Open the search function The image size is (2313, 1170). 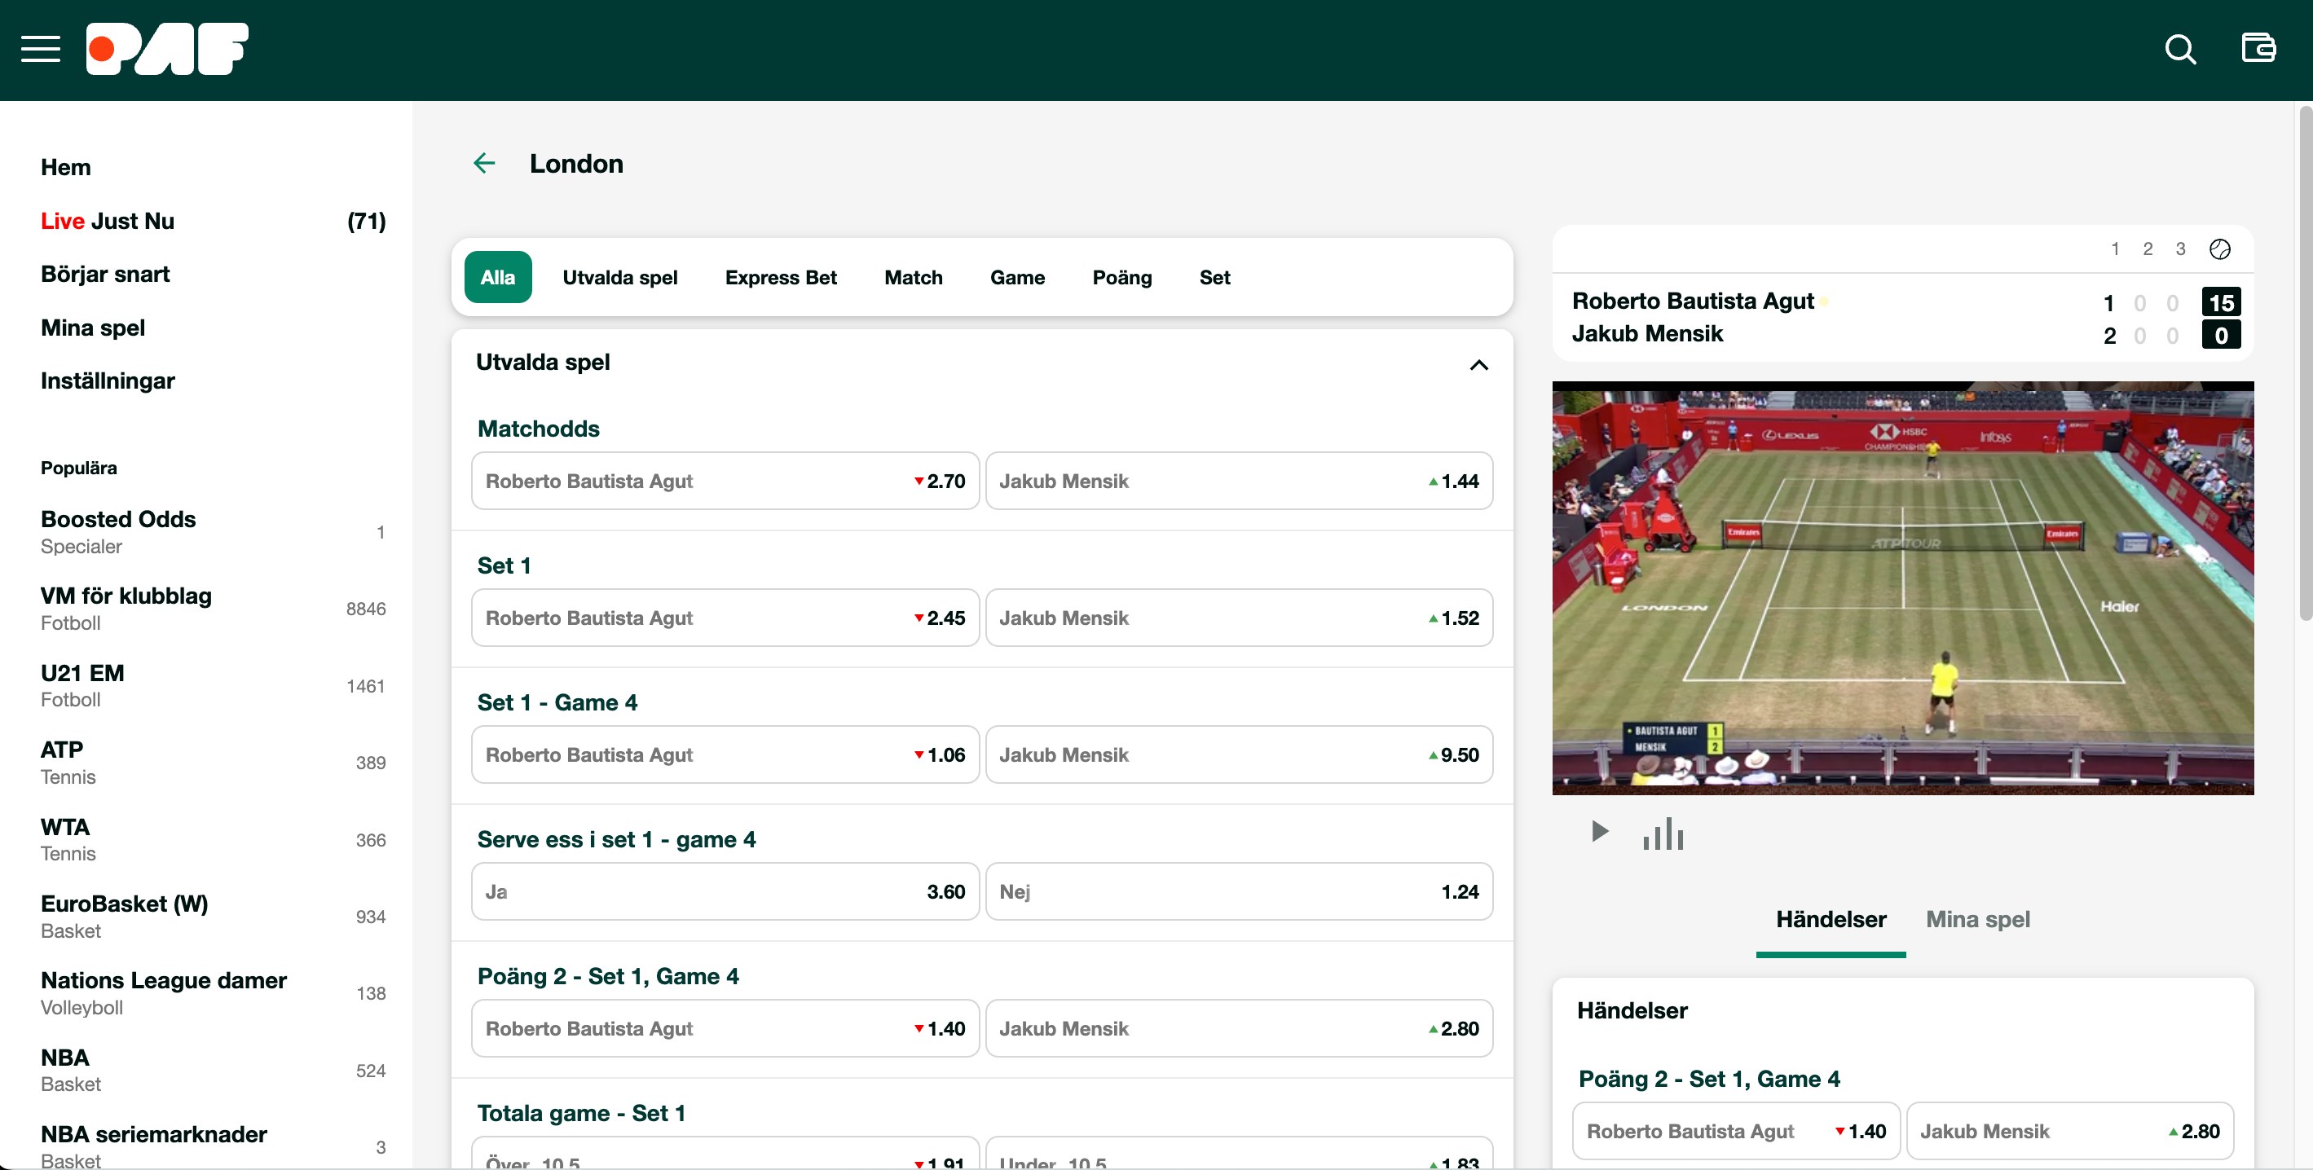[2180, 50]
